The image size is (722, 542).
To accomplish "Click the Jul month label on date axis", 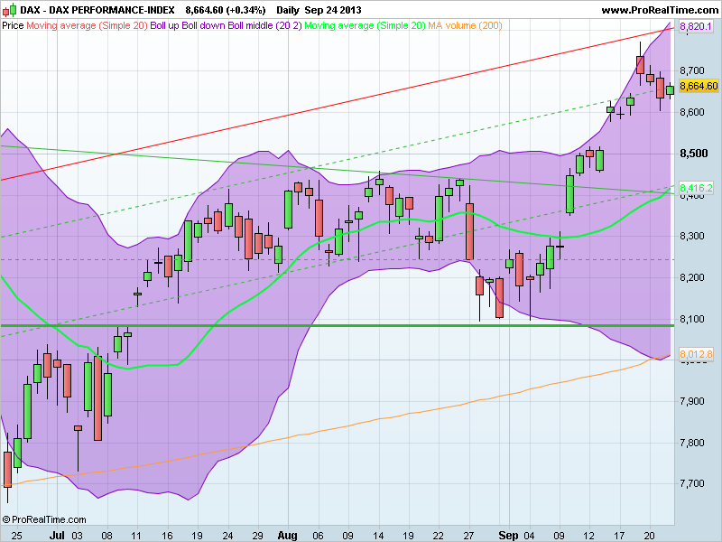I will click(x=57, y=536).
